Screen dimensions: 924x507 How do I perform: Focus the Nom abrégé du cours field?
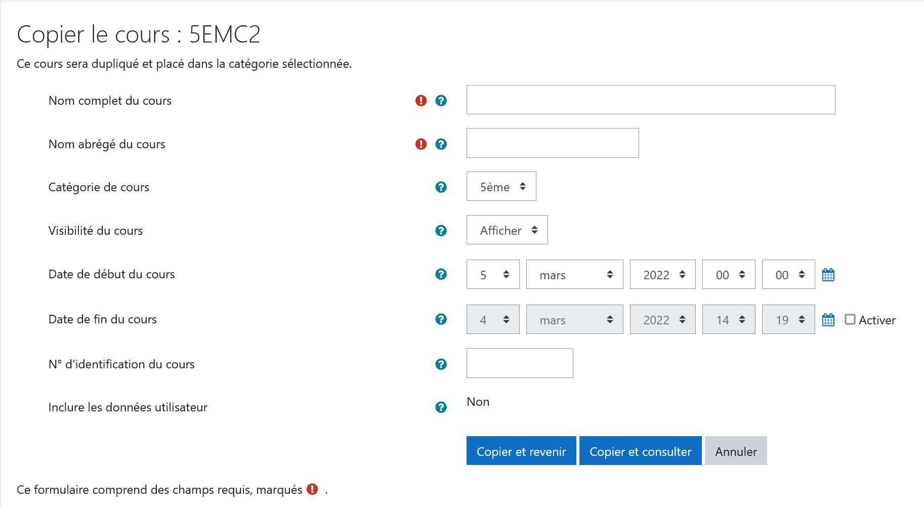553,143
